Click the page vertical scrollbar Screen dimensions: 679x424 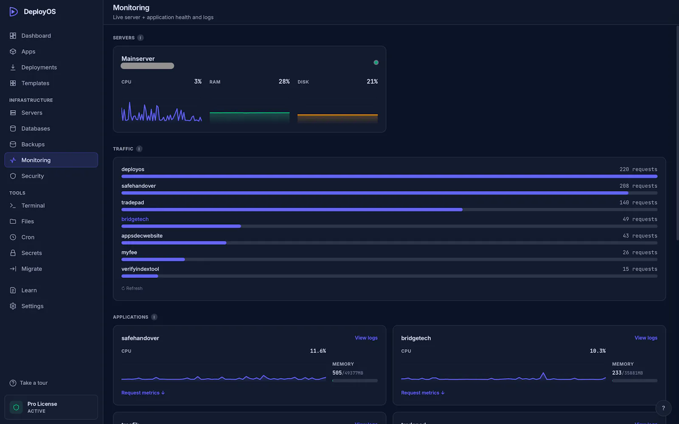(x=677, y=133)
